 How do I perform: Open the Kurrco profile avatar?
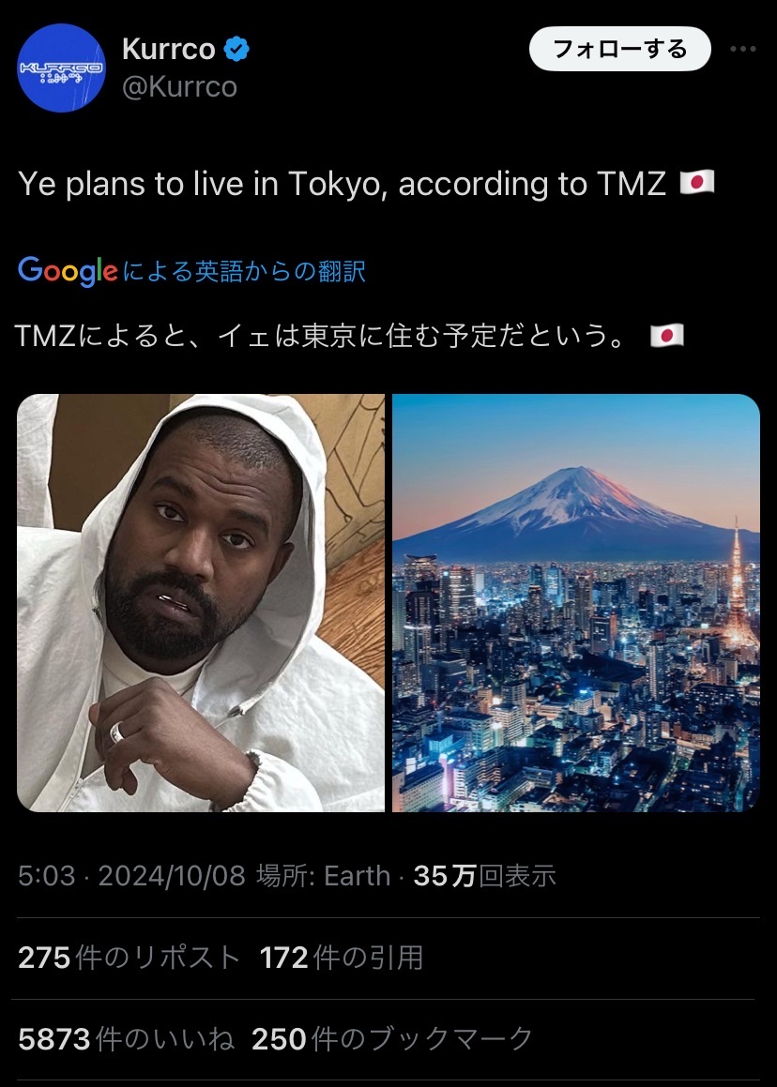[x=61, y=68]
